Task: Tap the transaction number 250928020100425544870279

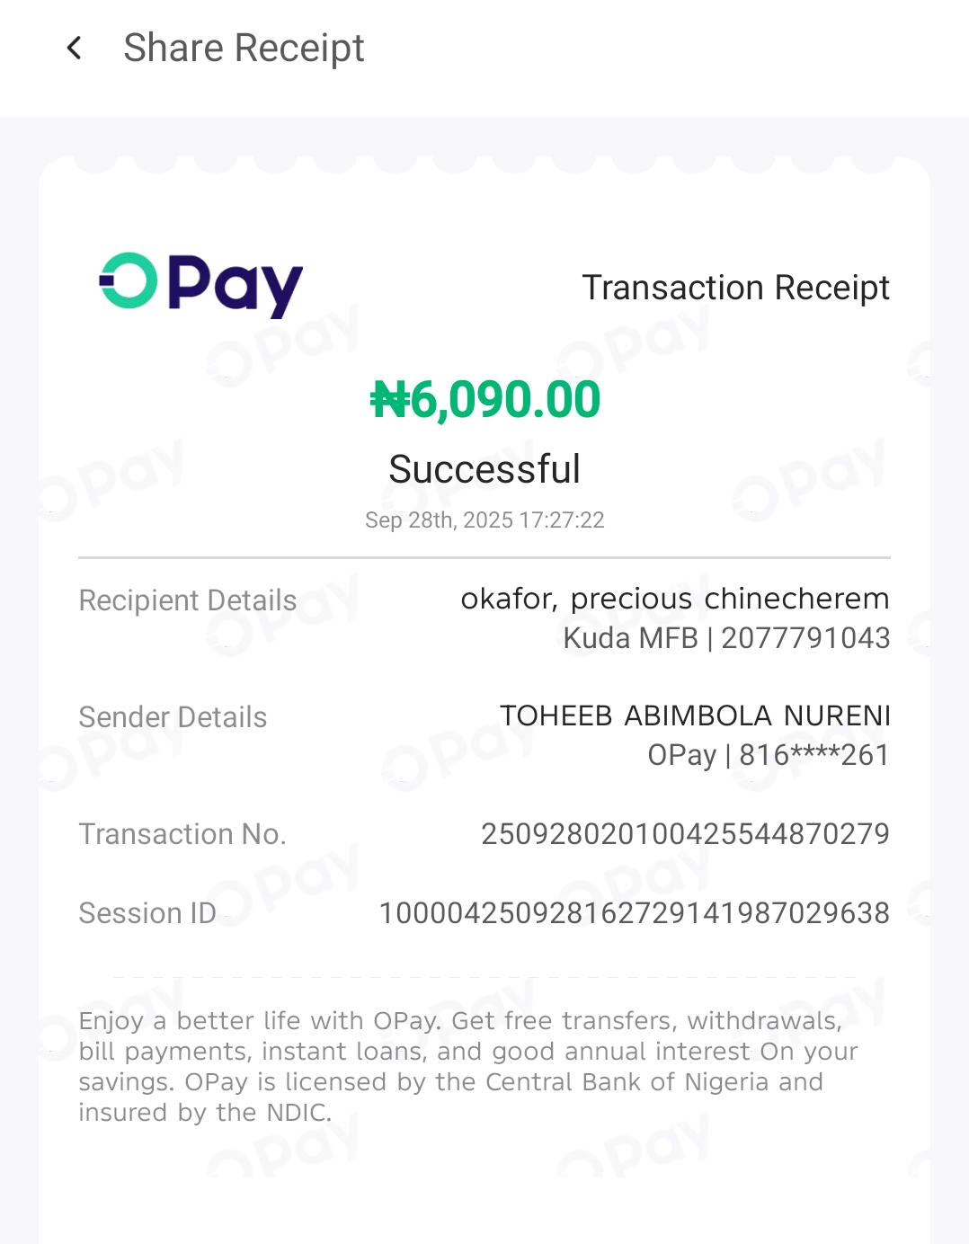Action: (685, 834)
